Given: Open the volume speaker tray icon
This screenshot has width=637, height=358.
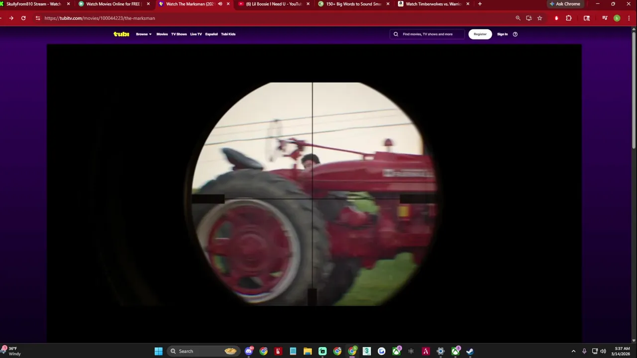Looking at the screenshot, I should [x=603, y=351].
